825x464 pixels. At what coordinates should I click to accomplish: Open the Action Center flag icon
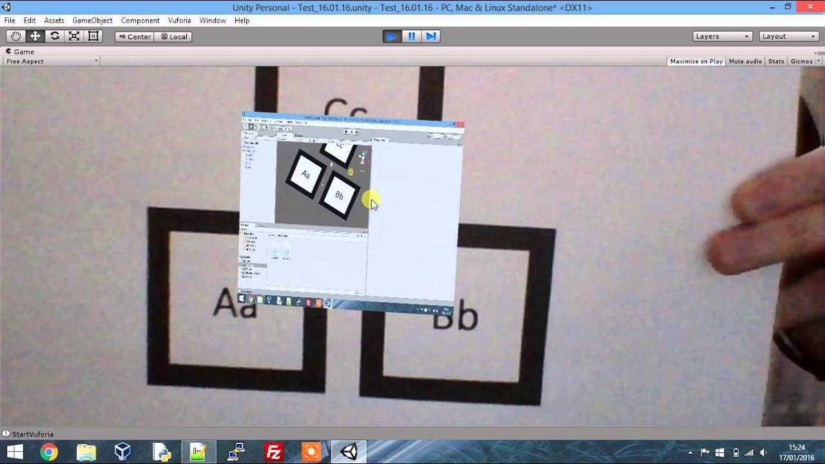click(x=705, y=453)
